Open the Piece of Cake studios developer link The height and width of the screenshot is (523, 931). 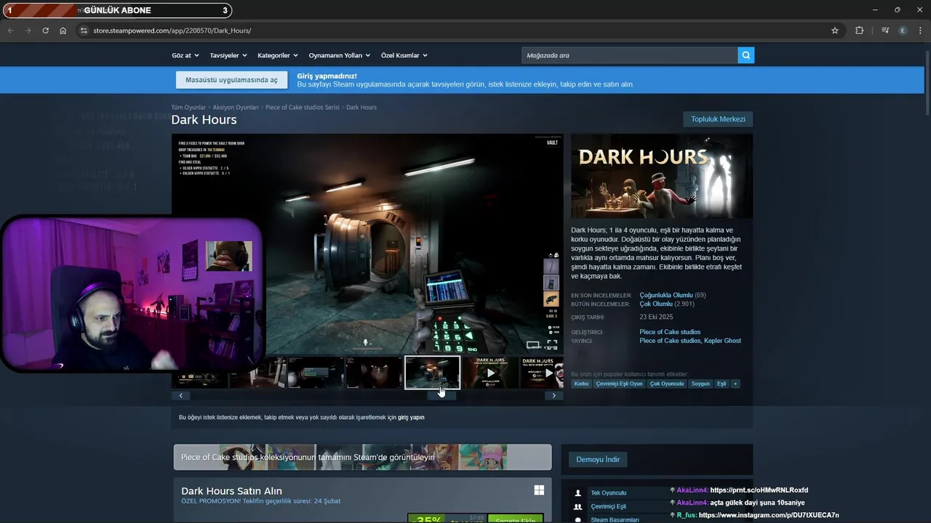coord(670,332)
